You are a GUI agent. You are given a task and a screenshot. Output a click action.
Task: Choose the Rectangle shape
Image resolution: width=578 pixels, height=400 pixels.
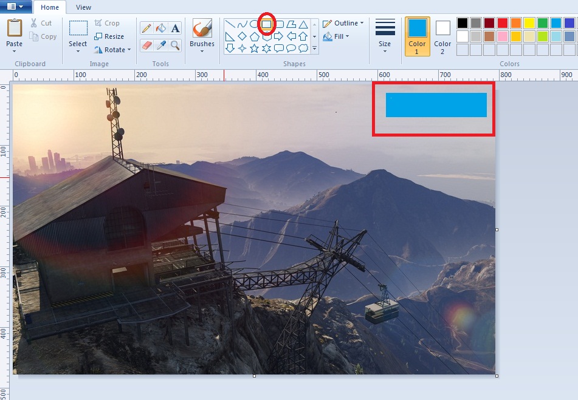(267, 24)
